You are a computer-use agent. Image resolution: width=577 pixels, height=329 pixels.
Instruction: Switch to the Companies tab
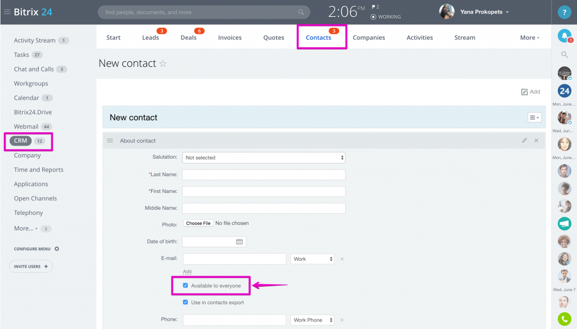coord(369,38)
